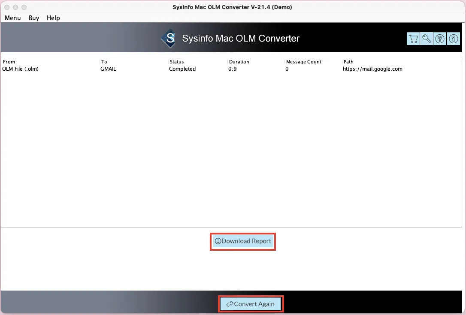
Task: Click the Sysinfo diamond logo
Action: pyautogui.click(x=169, y=38)
